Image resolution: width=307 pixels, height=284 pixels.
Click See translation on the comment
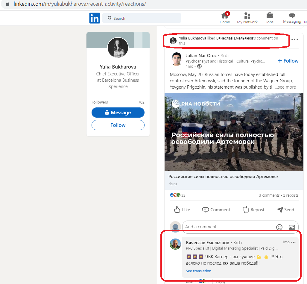click(x=198, y=271)
